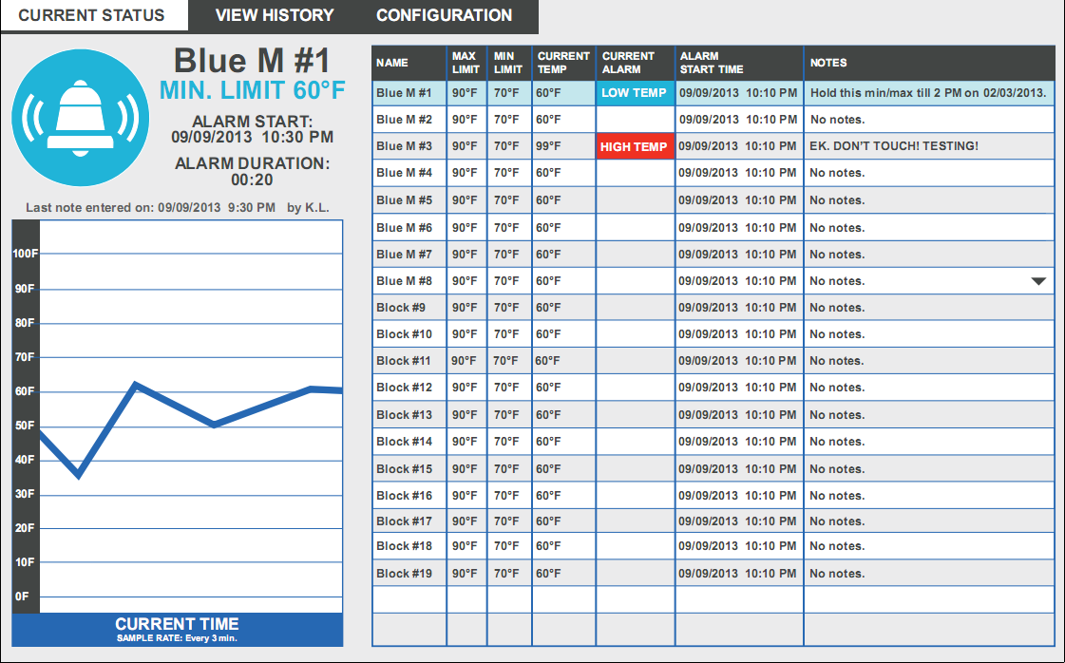Click the Max Limit column header
The height and width of the screenshot is (663, 1065).
(x=466, y=63)
